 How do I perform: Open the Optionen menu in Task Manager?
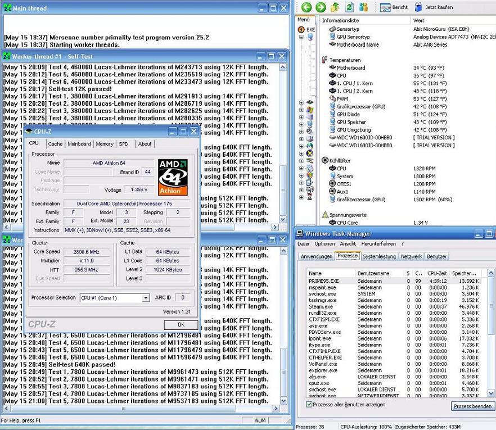click(324, 244)
